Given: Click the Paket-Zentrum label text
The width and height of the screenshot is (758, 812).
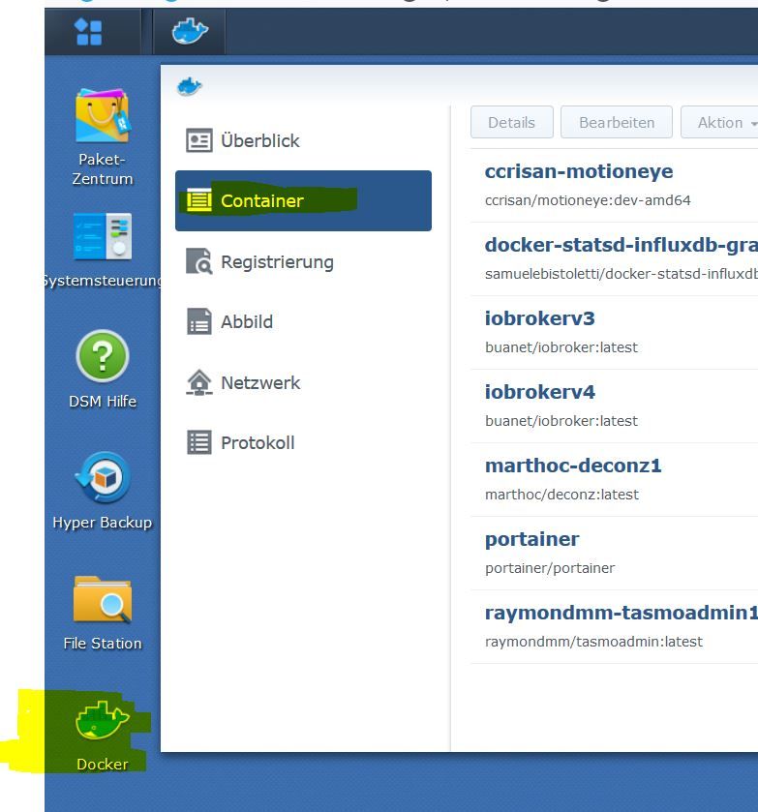Looking at the screenshot, I should pyautogui.click(x=102, y=168).
